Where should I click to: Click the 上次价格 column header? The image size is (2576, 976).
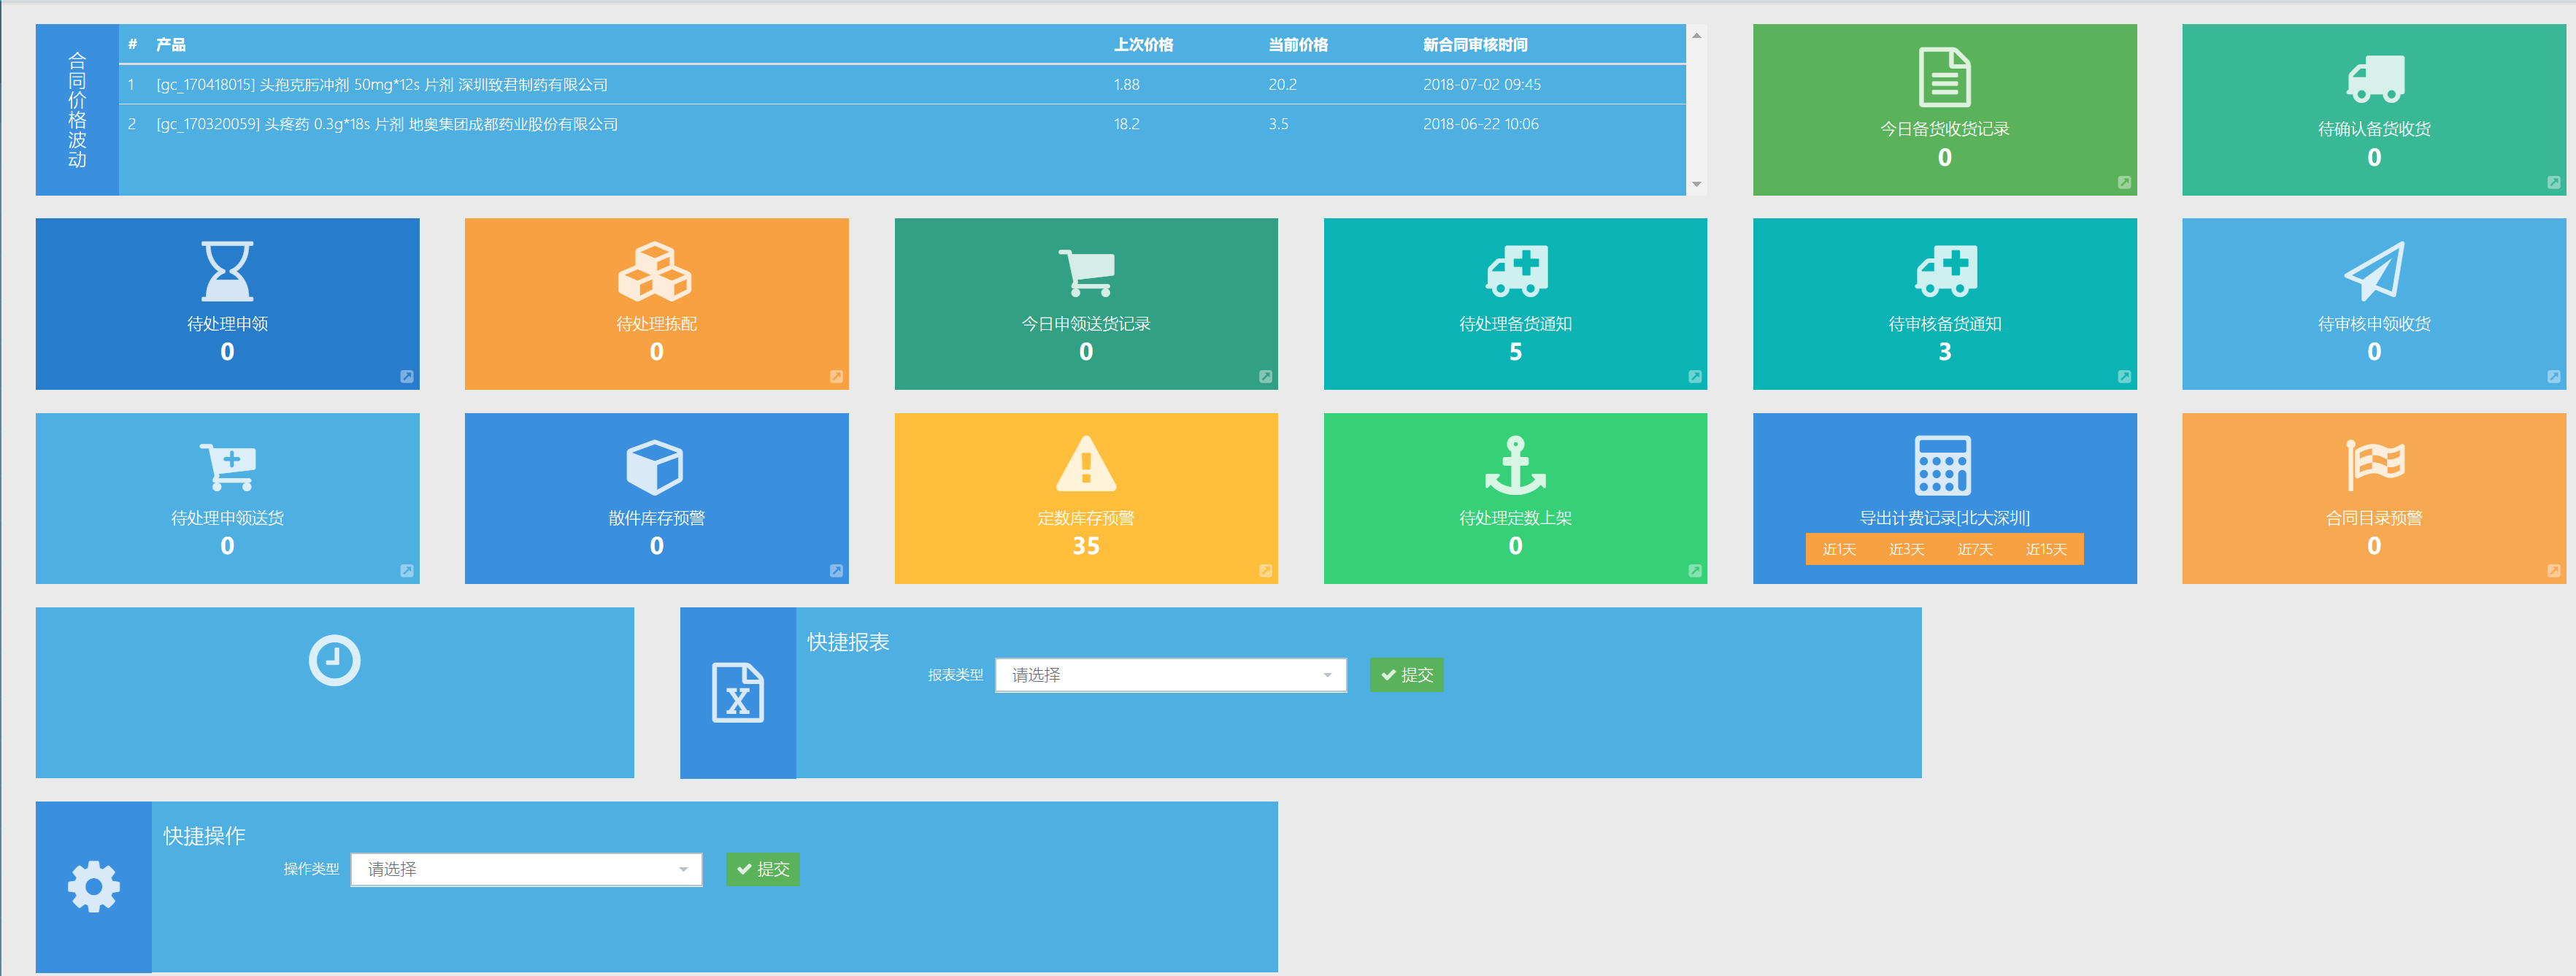click(1144, 45)
